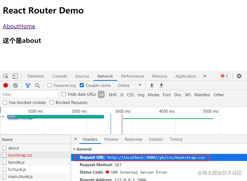Open DevTools settings gear
This screenshot has width=247, height=181.
pos(239,76)
